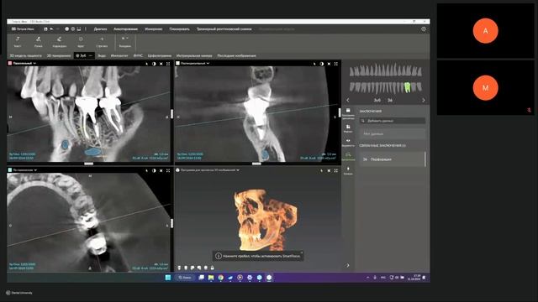The image size is (538, 302).
Task: Click participant A's avatar tile
Action: [x=485, y=31]
